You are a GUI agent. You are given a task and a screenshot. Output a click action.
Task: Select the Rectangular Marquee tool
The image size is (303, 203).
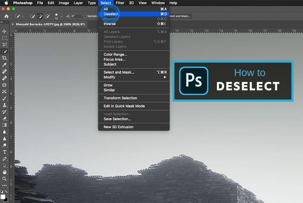click(x=4, y=38)
